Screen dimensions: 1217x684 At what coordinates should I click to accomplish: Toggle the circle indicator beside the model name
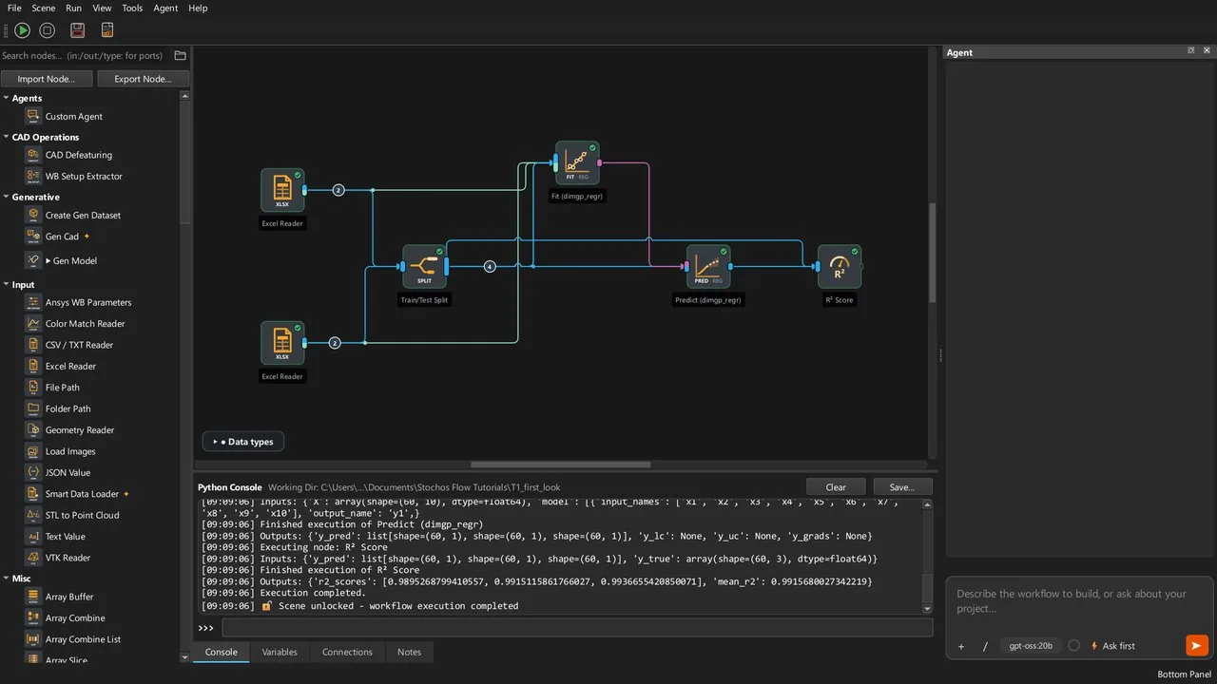tap(1074, 645)
